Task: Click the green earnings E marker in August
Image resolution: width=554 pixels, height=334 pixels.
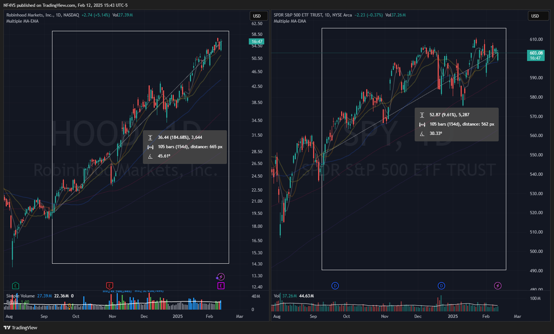Action: coord(15,286)
